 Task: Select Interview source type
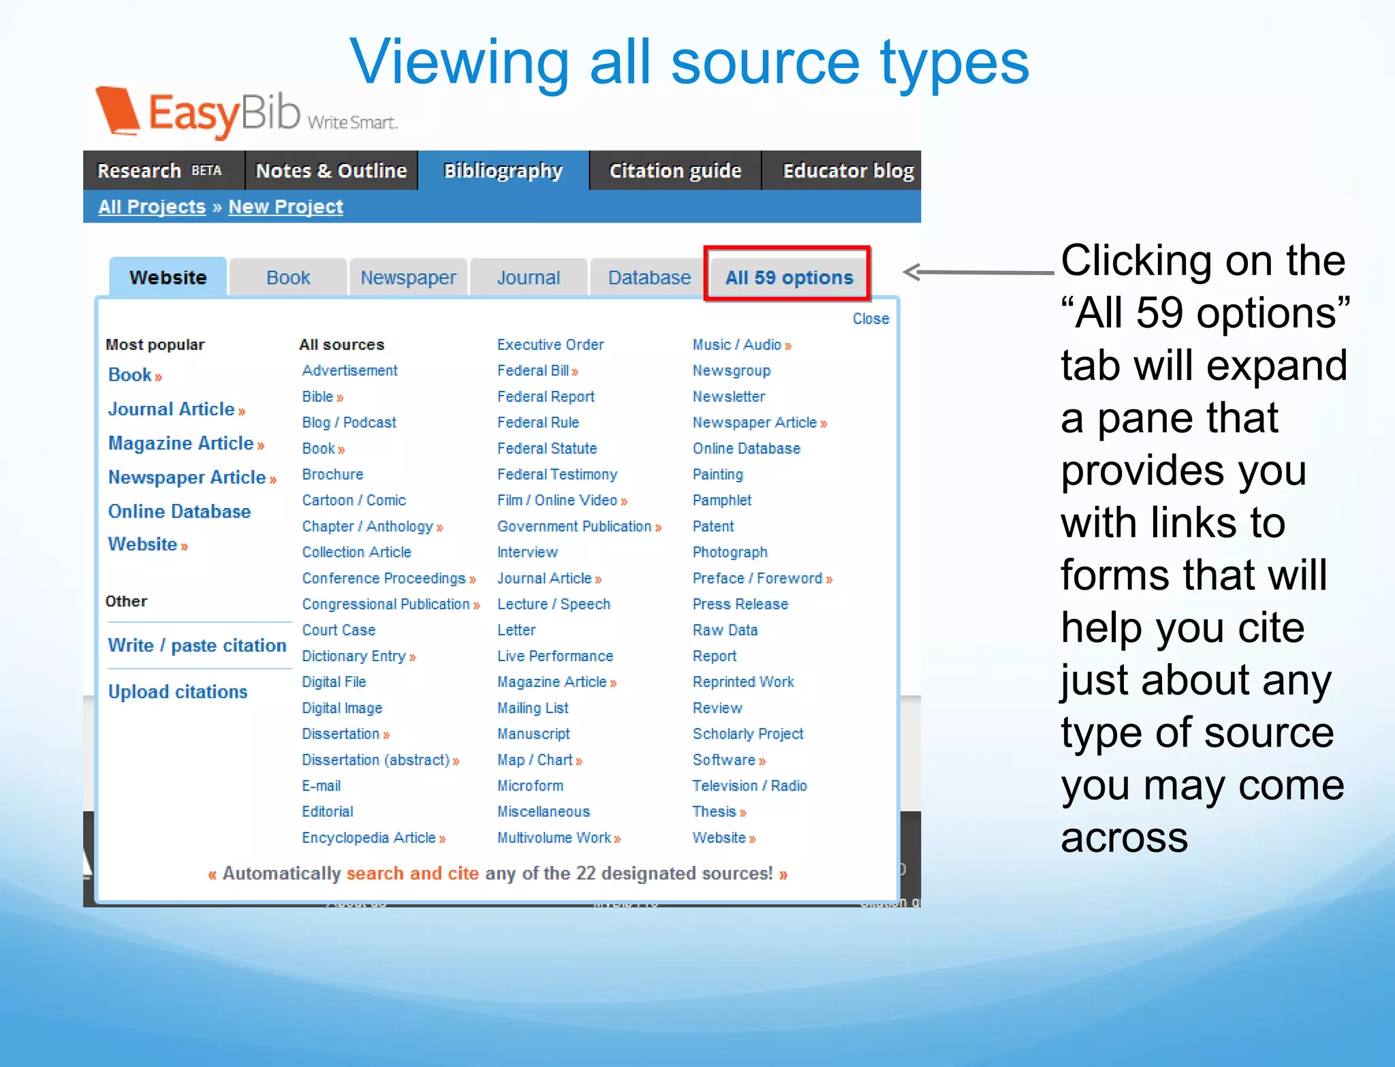point(527,552)
